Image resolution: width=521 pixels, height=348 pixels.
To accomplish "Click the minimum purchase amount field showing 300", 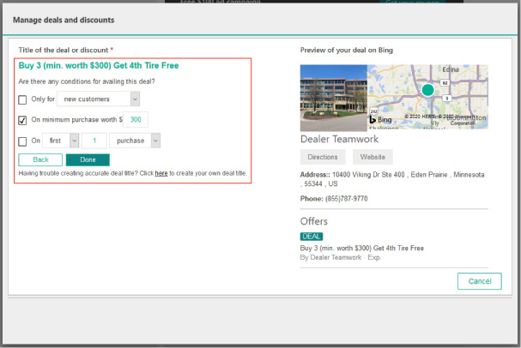I will (x=136, y=119).
